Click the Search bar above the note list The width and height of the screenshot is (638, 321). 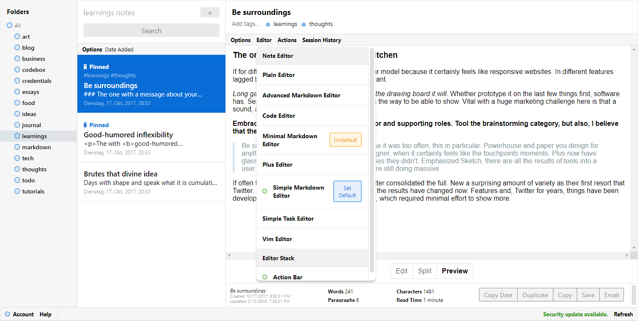point(151,30)
